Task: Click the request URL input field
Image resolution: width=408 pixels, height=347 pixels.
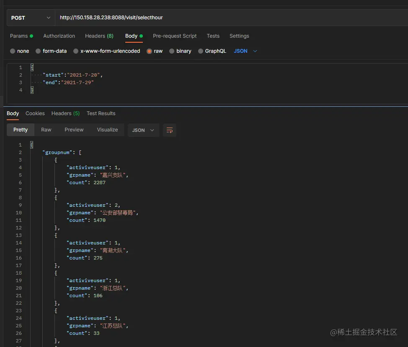Action: coord(230,18)
